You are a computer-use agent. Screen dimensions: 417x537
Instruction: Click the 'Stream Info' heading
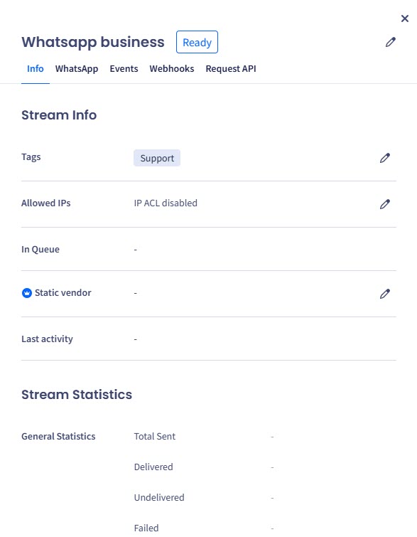tap(59, 115)
